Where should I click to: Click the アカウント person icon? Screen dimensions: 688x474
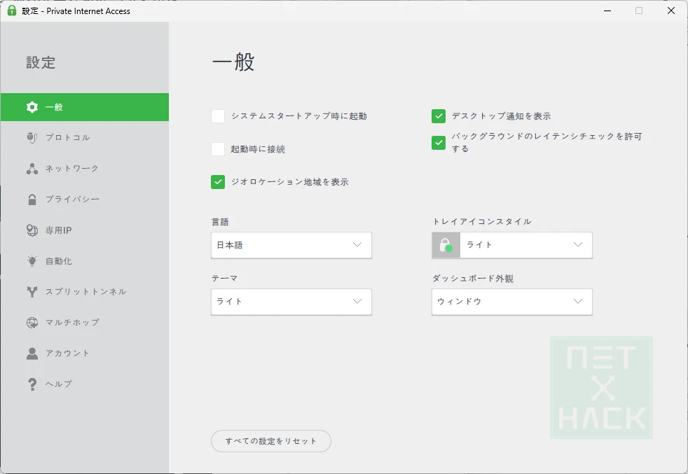pyautogui.click(x=32, y=354)
